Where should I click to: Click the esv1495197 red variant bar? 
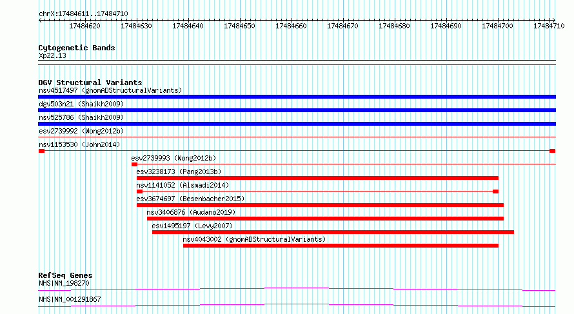coord(333,232)
